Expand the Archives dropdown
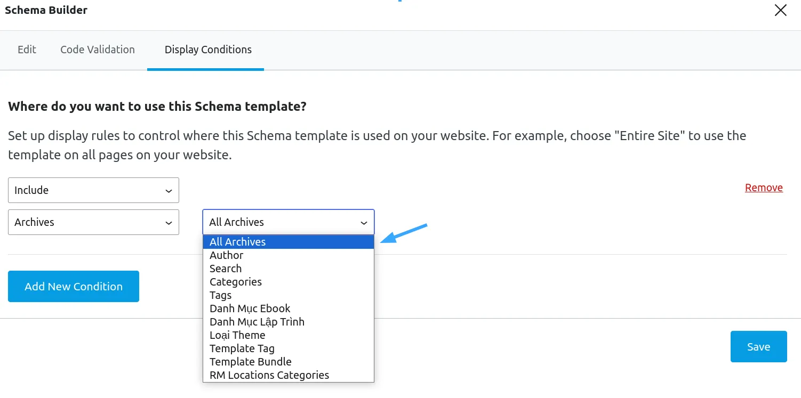This screenshot has width=801, height=398. coord(93,222)
